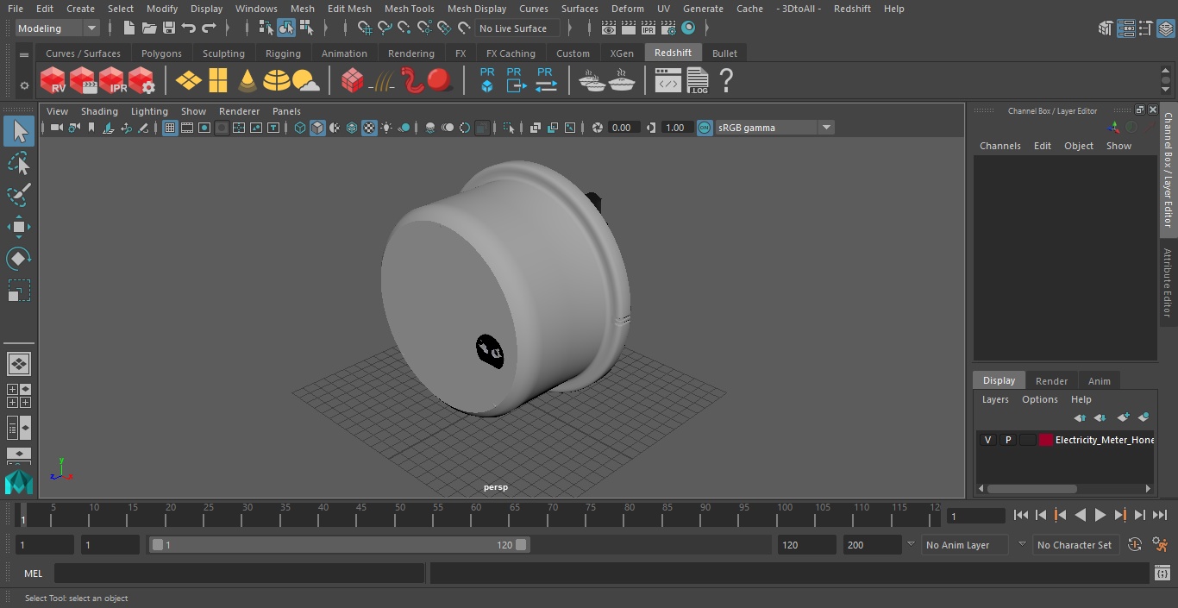
Task: Open the Redshift .LOG file icon
Action: tap(697, 81)
